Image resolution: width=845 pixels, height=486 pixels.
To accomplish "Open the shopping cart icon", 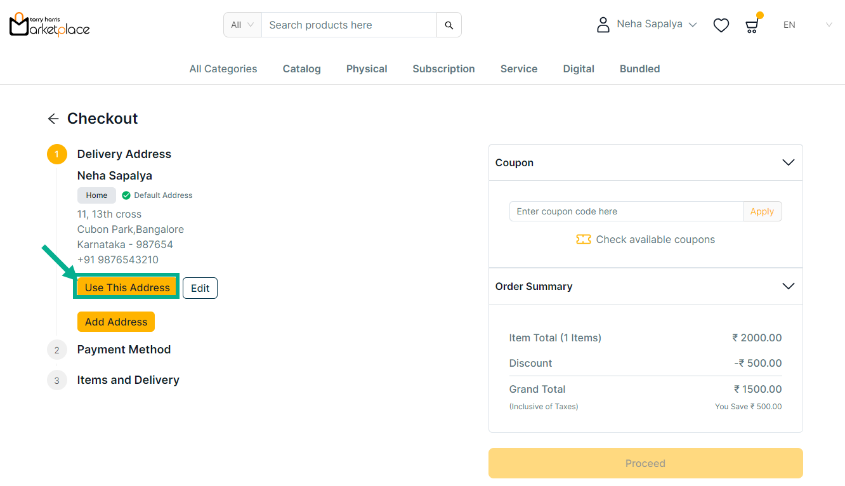I will [752, 25].
